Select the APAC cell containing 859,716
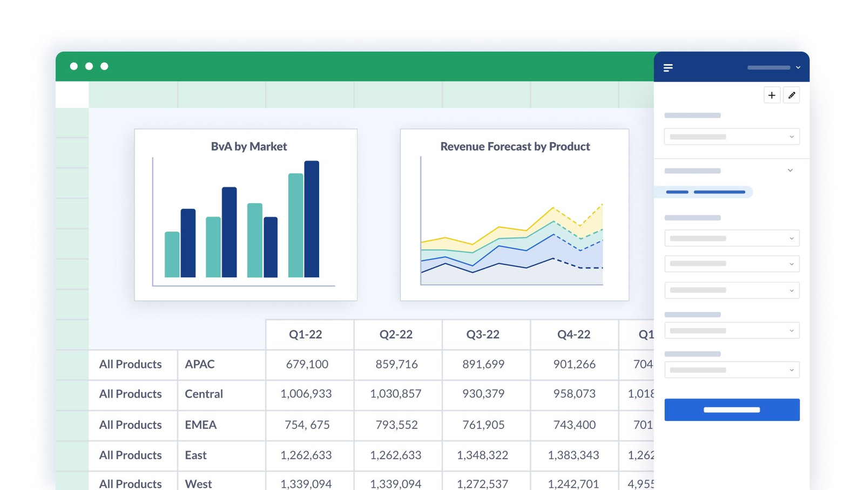The image size is (864, 490). click(x=397, y=364)
